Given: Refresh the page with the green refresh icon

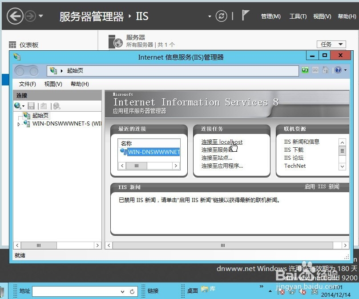Looking at the screenshot, I should (x=305, y=70).
